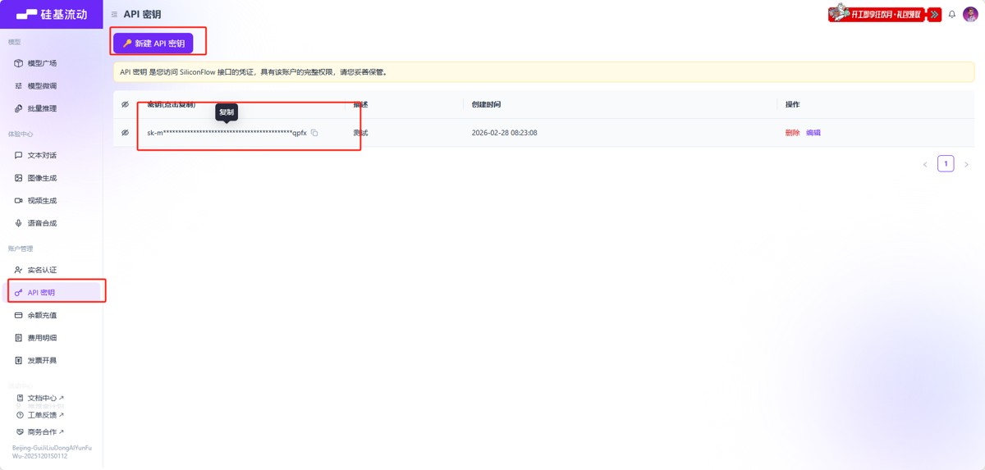Select page 1 in pagination
The image size is (985, 470).
946,164
